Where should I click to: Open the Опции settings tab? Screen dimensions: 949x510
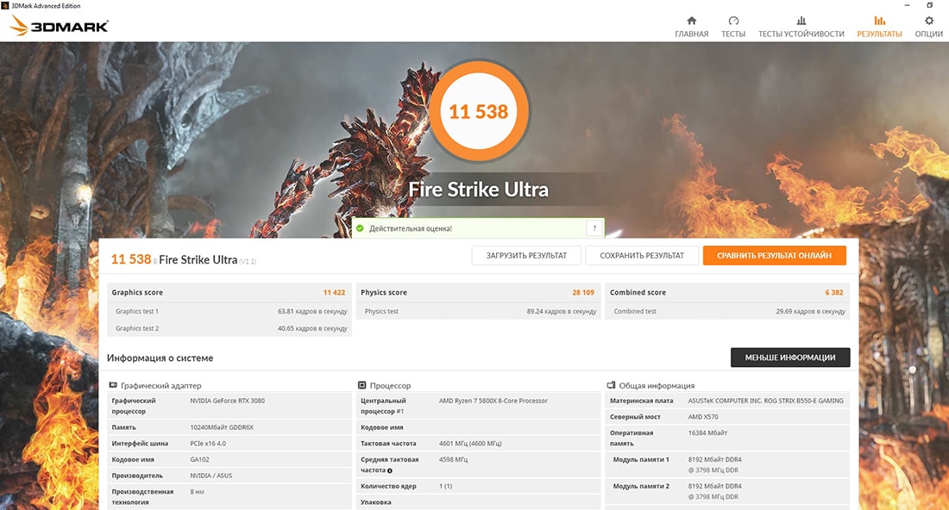[x=928, y=28]
